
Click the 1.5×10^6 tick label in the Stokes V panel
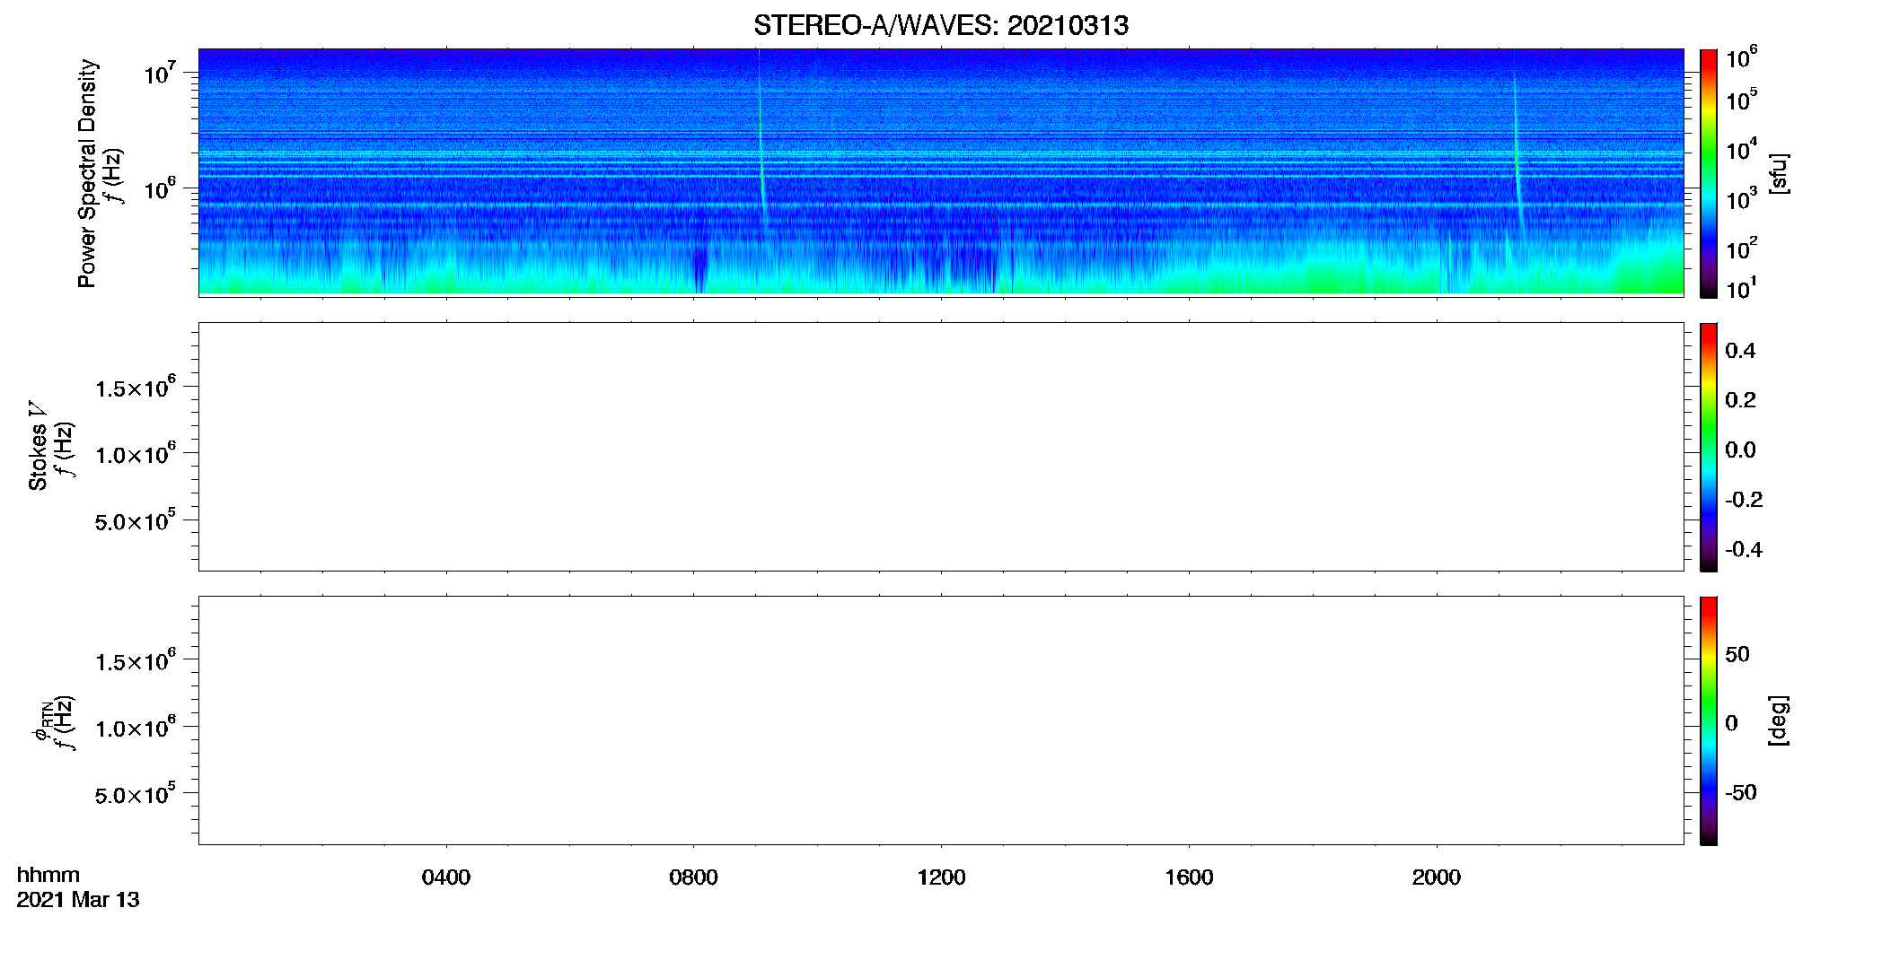[136, 387]
